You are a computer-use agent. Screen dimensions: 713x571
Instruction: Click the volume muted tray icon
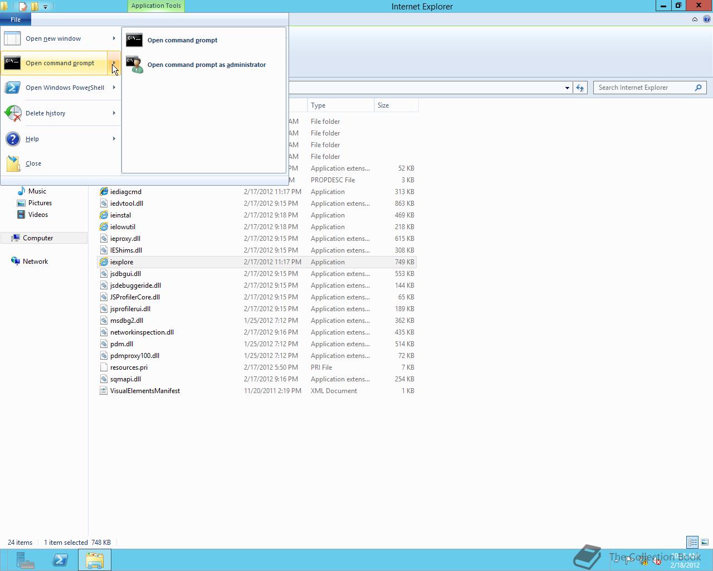click(x=656, y=561)
